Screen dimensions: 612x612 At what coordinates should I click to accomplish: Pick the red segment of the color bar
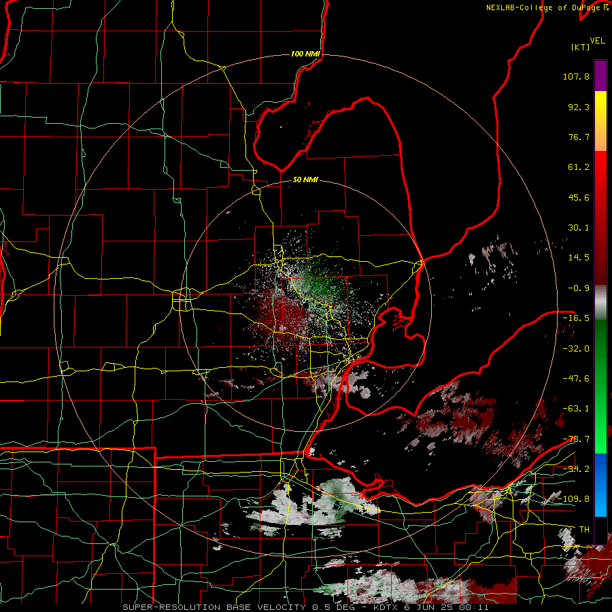pos(600,218)
